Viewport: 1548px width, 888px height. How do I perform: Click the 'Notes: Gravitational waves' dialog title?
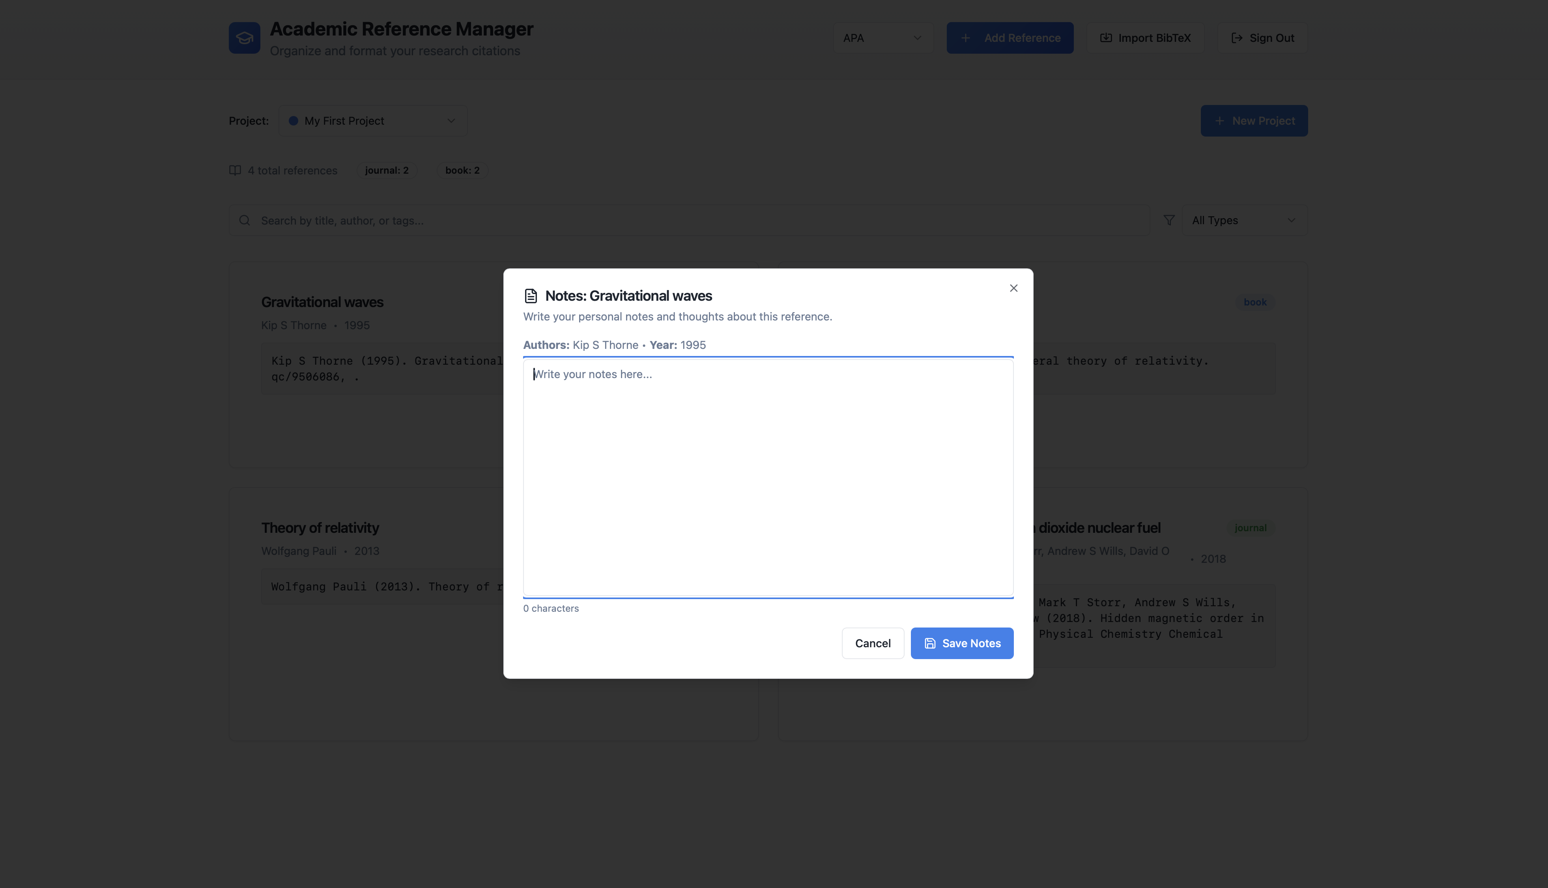[628, 296]
